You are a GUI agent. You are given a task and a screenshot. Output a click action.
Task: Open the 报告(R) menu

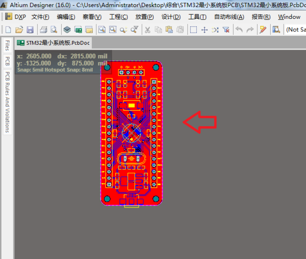tap(261, 17)
